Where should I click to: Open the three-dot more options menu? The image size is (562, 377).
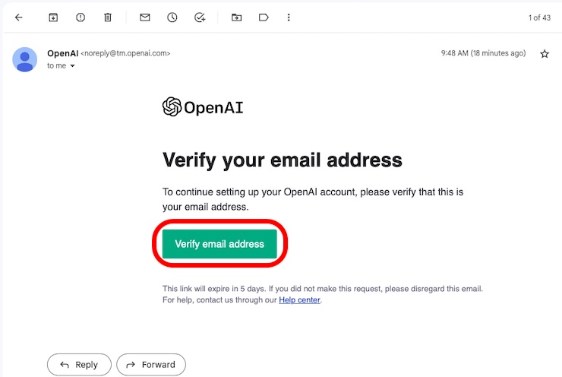(289, 17)
